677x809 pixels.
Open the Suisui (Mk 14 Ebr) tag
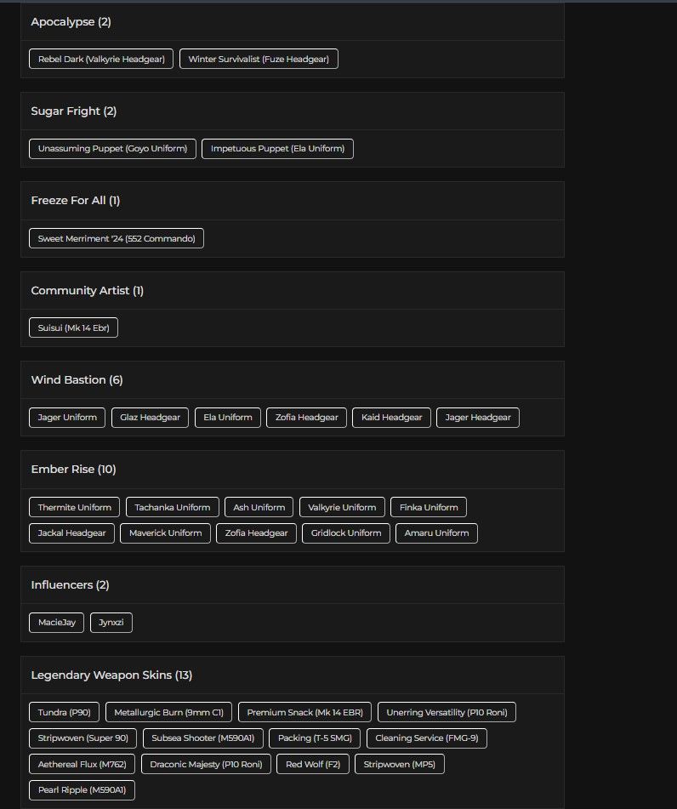click(x=73, y=328)
